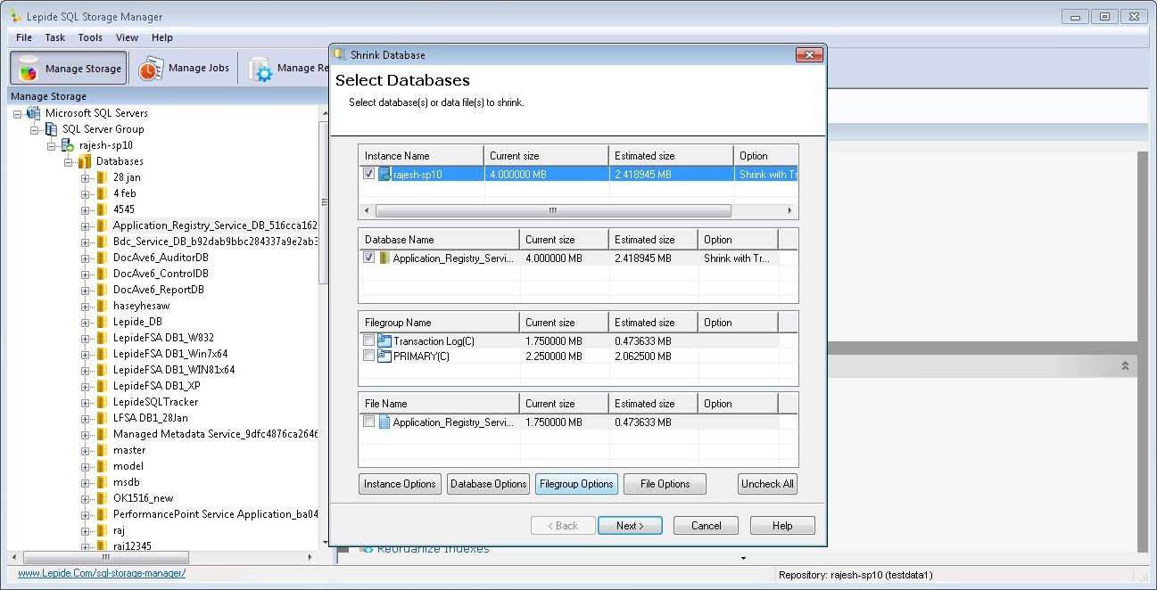Click the database icon beside OK1516_new
The image size is (1157, 590).
(101, 498)
